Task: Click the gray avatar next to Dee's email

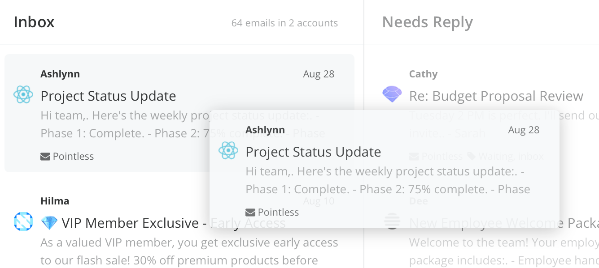Action: (392, 221)
